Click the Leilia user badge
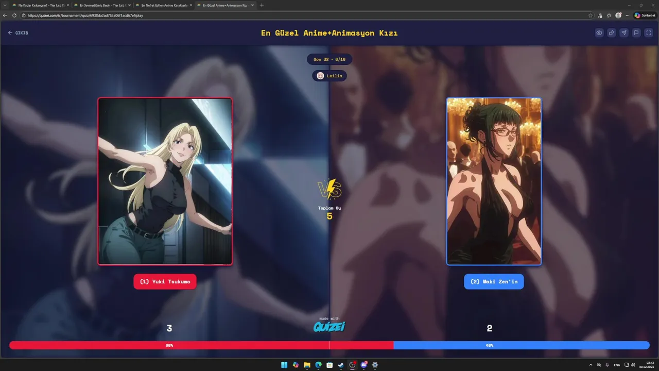The width and height of the screenshot is (659, 371). [x=329, y=76]
